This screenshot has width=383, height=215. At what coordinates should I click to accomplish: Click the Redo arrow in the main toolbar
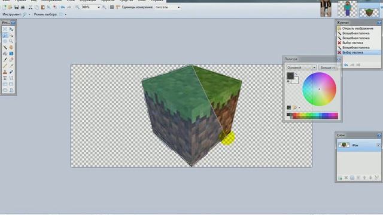[69, 7]
